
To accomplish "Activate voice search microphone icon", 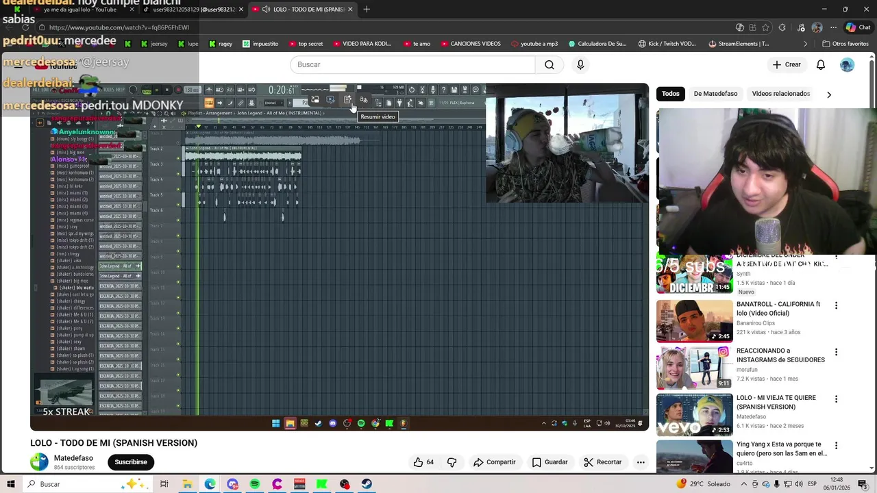I will pos(580,64).
